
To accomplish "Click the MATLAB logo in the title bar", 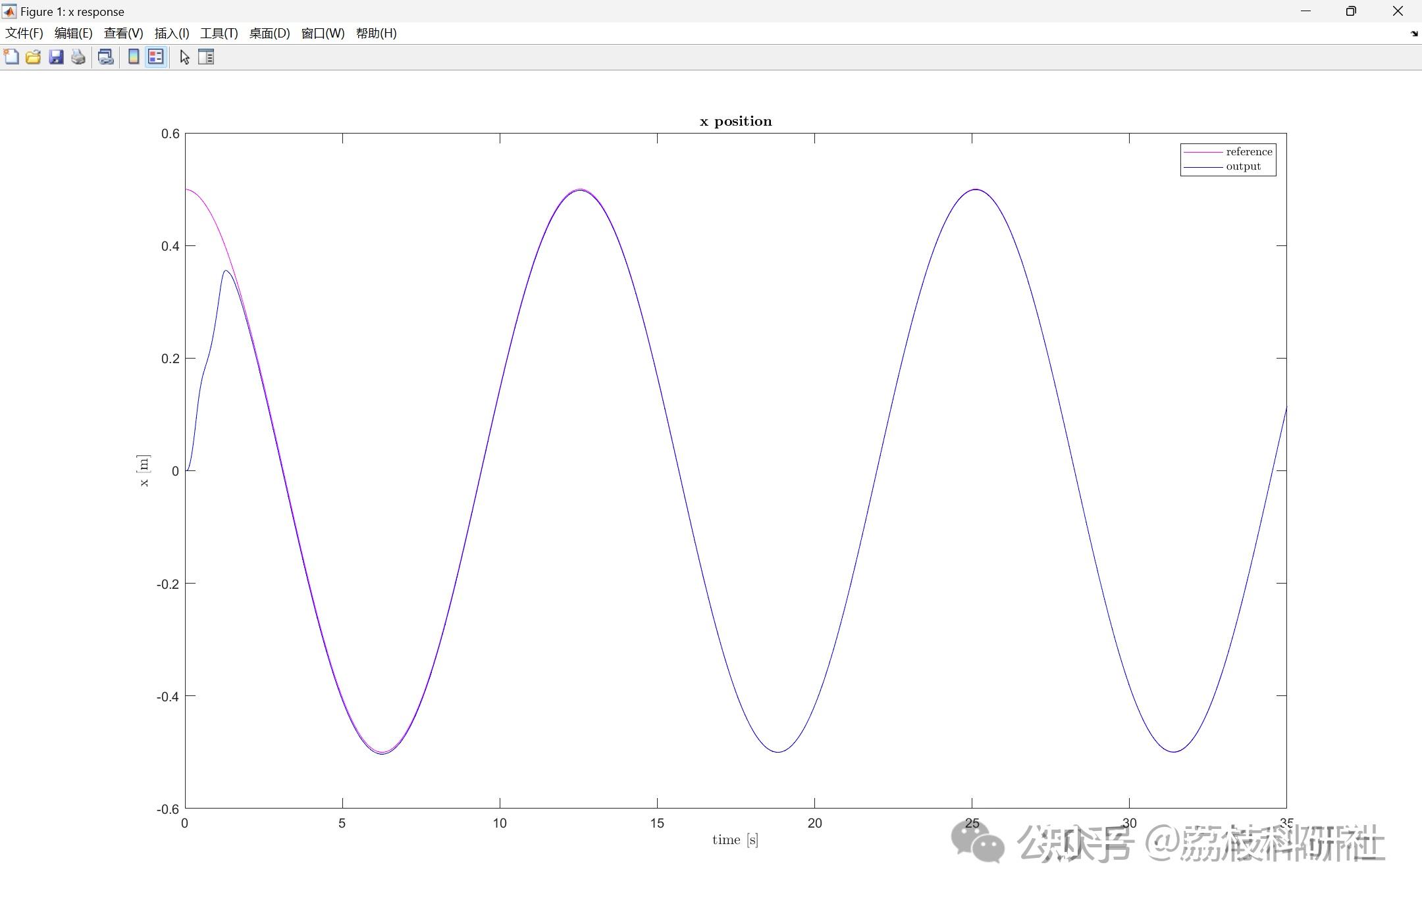I will [x=9, y=11].
